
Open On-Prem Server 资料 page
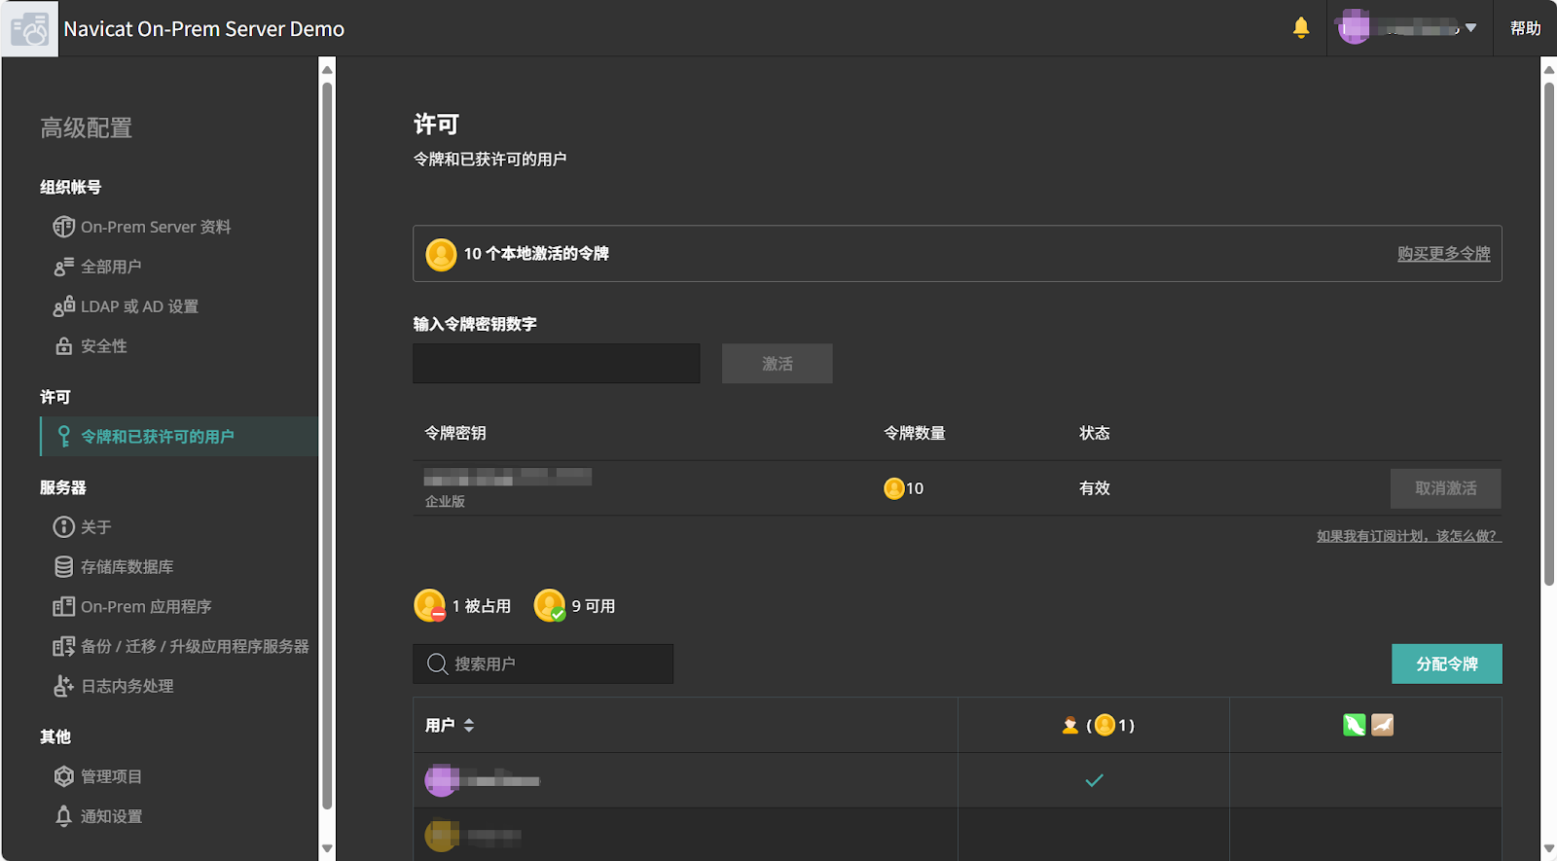tap(156, 227)
